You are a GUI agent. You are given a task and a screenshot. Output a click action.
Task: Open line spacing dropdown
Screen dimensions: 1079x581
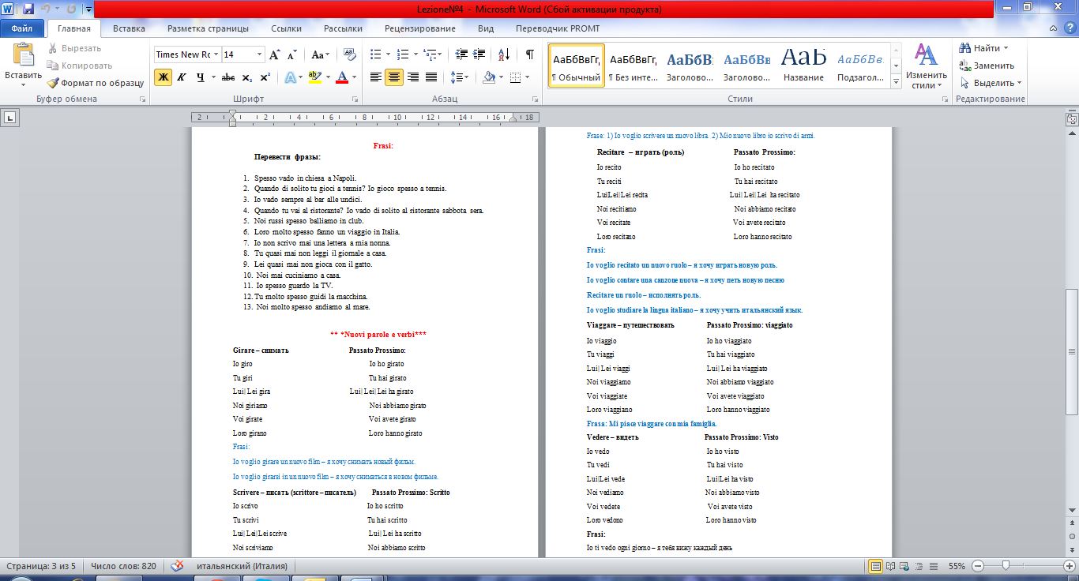pyautogui.click(x=460, y=77)
